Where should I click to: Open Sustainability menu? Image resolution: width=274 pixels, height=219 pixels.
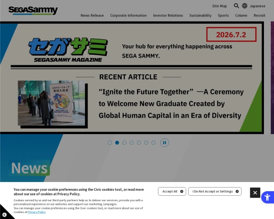200,16
